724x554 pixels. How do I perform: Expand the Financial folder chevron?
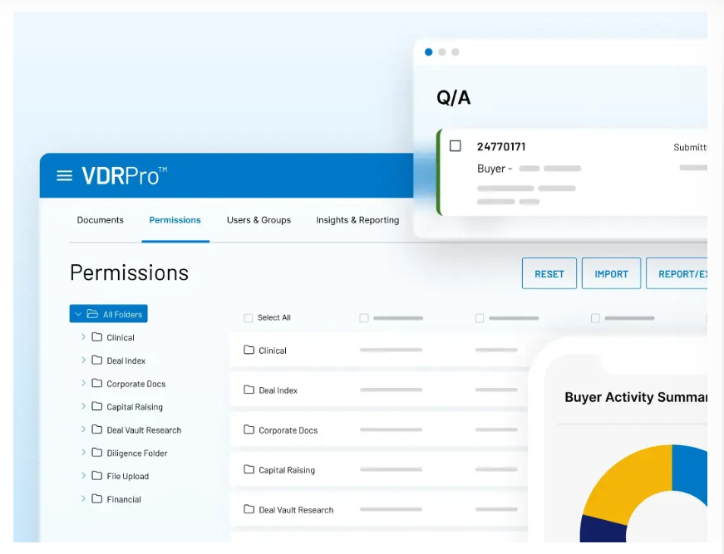[84, 498]
